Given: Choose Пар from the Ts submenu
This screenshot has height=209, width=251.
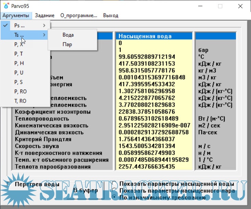Looking at the screenshot, I should (67, 44).
